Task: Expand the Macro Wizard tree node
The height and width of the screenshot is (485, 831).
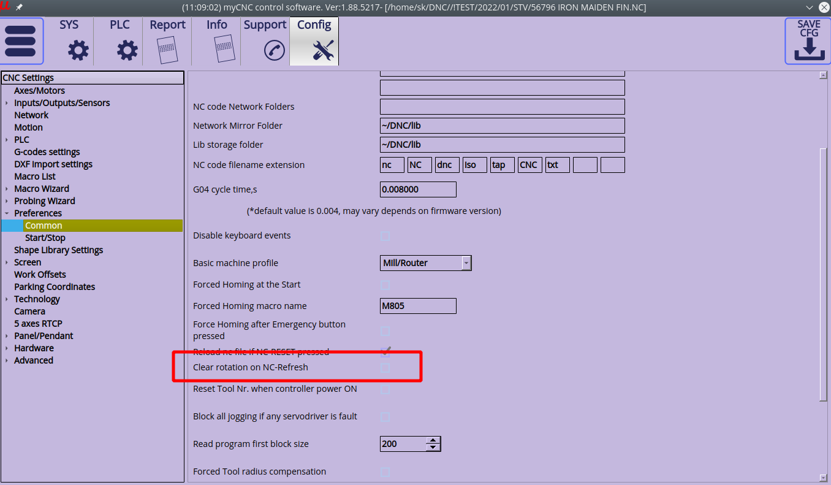Action: 7,189
